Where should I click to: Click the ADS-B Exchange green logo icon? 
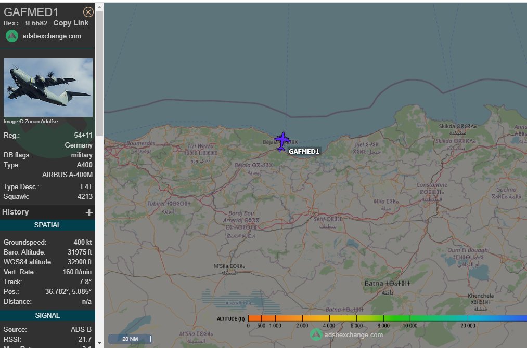pos(12,36)
